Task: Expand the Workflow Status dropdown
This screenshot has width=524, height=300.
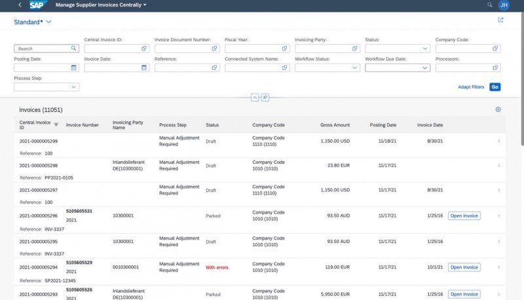Action: (x=355, y=67)
